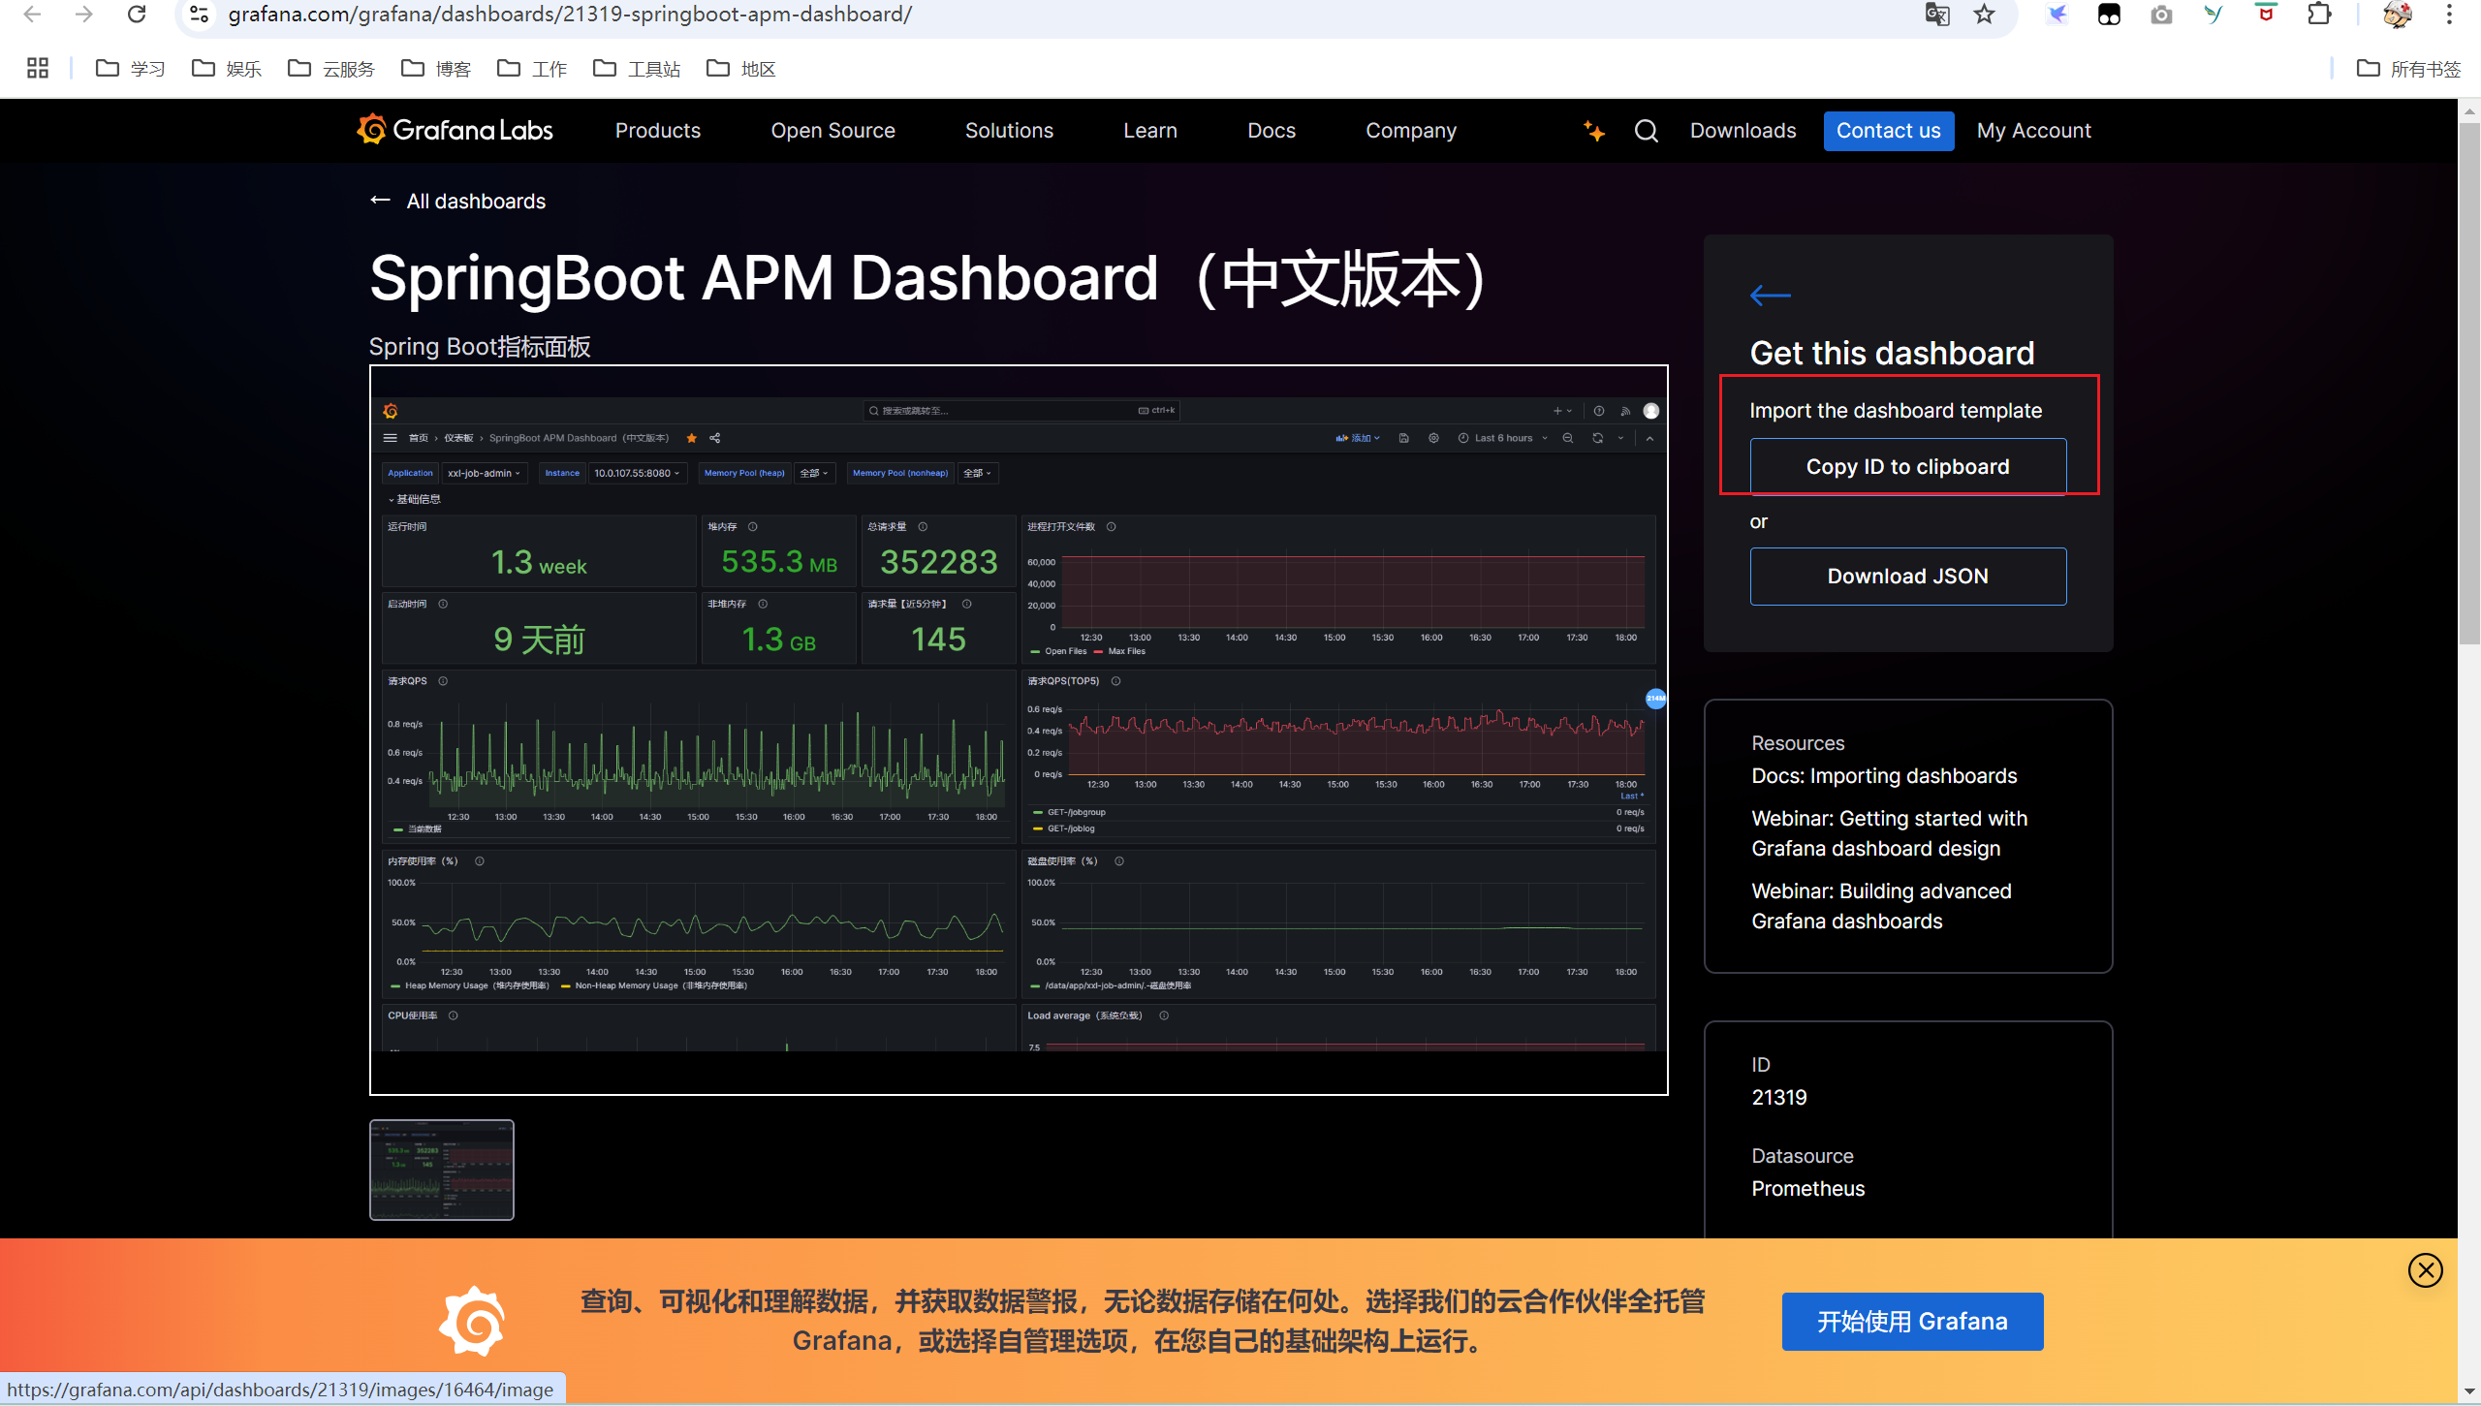Click the 开始使用 Grafana button
This screenshot has height=1406, width=2481.
pyautogui.click(x=1913, y=1321)
